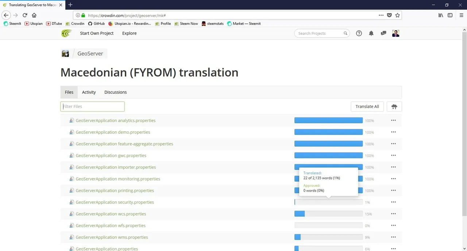
Task: Open the Explore menu item
Action: point(129,33)
